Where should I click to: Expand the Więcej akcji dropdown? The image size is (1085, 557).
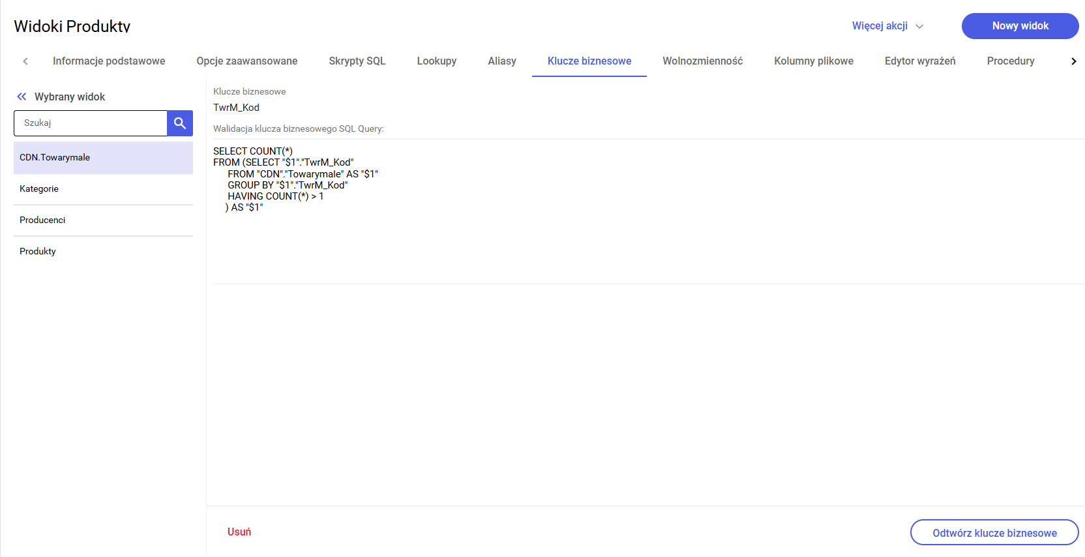click(x=887, y=26)
